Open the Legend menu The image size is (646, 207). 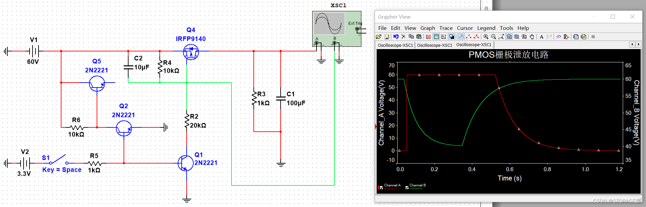[x=486, y=28]
